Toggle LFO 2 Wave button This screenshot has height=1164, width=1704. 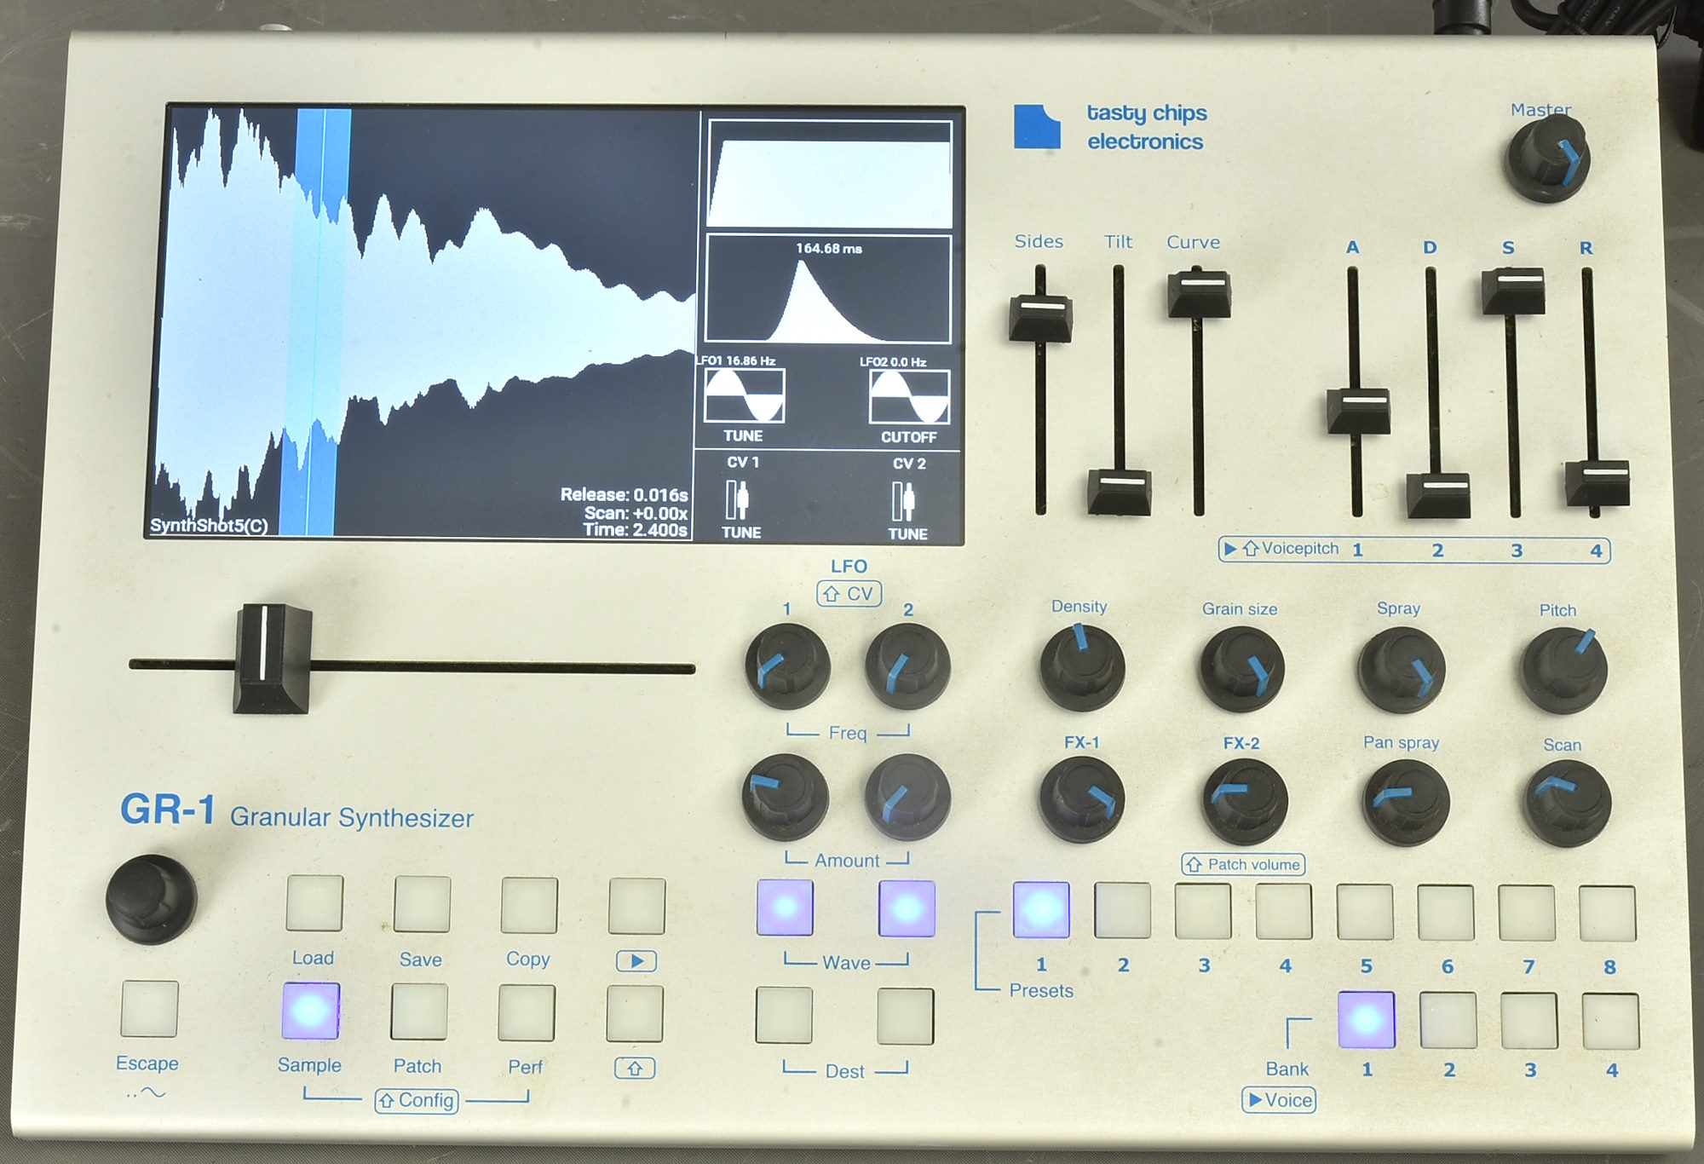(907, 909)
